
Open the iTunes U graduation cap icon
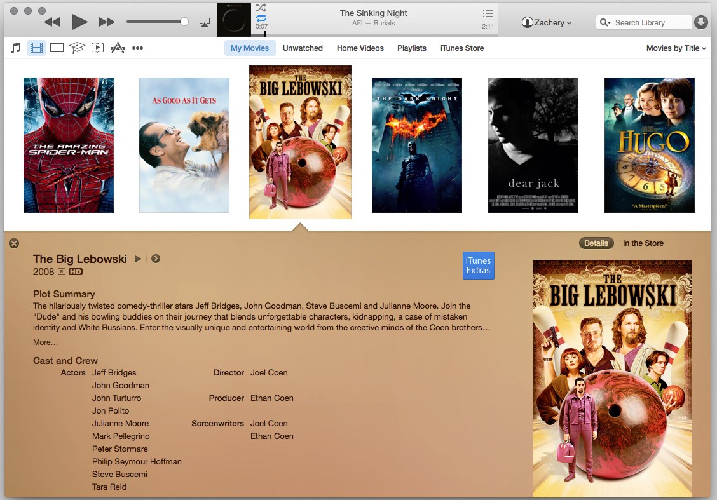tap(77, 48)
